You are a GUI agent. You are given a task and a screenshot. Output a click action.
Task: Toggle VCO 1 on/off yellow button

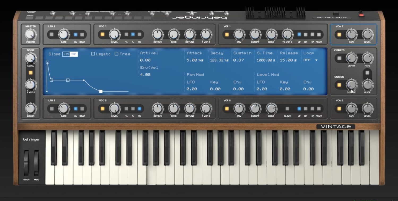[102, 34]
